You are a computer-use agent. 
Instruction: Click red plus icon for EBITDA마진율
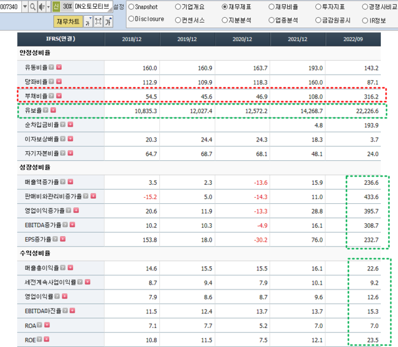[72, 311]
